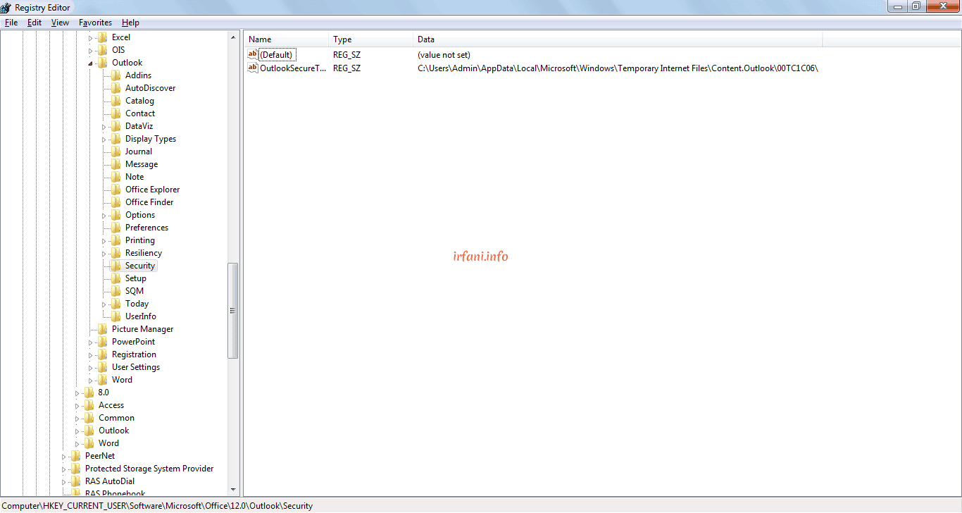Screen dimensions: 962x513
Task: Click the Office Finder folder icon
Action: coord(116,202)
